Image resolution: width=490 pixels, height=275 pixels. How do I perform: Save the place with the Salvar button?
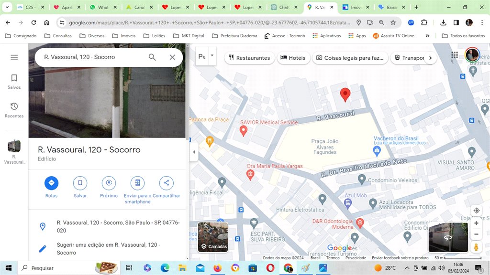tap(80, 187)
